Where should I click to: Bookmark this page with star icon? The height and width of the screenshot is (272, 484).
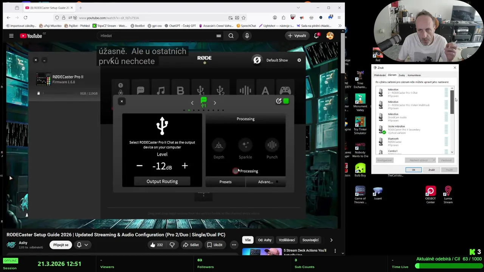tap(244, 18)
